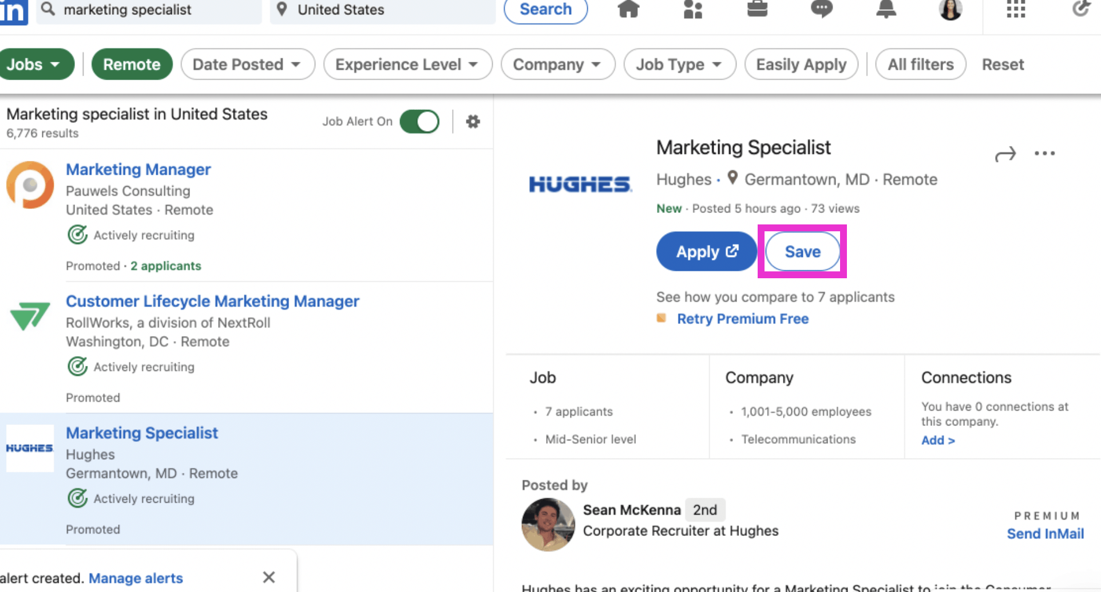The image size is (1101, 592).
Task: Reset the search filters
Action: (x=1003, y=64)
